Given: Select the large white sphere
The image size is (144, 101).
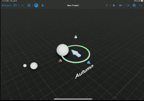Looking at the screenshot, I should (63, 50).
